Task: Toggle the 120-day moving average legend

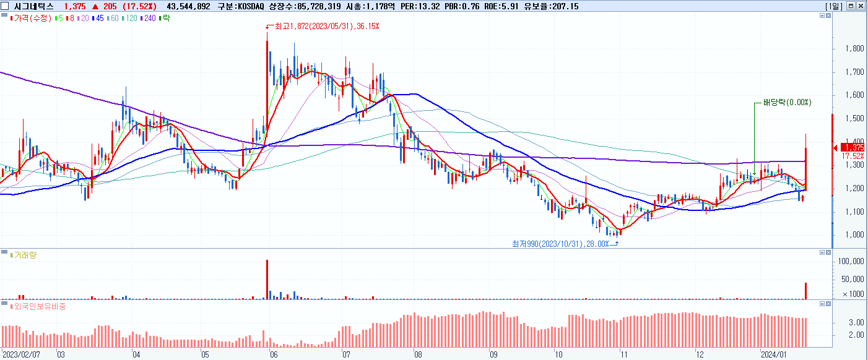Action: 131,18
